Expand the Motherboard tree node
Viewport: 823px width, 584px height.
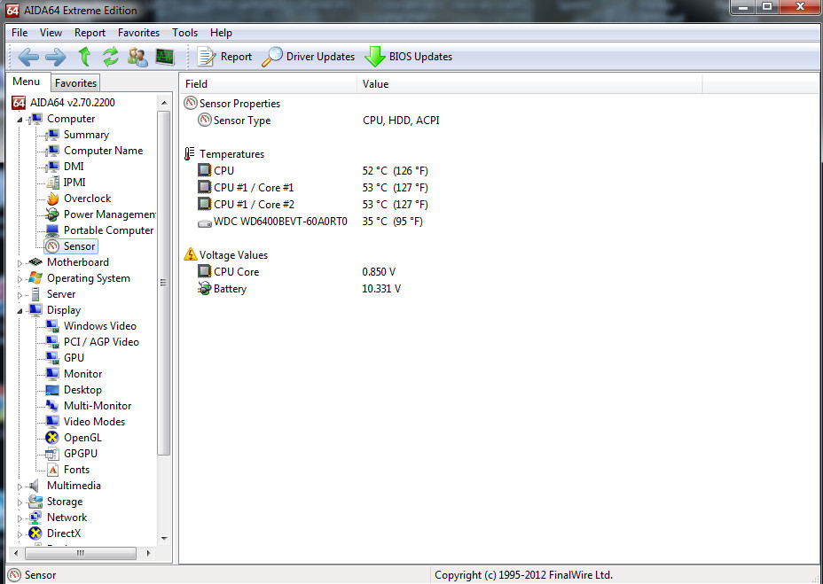pyautogui.click(x=20, y=263)
